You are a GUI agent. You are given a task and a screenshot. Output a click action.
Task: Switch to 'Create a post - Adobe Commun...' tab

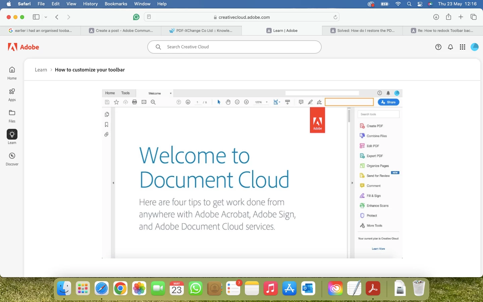click(x=121, y=31)
